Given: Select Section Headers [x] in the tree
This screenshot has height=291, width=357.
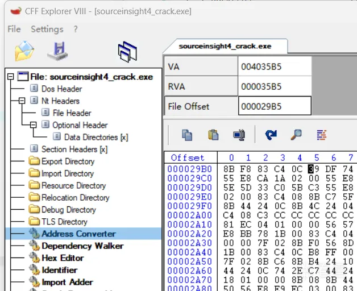Looking at the screenshot, I should pyautogui.click(x=74, y=149).
